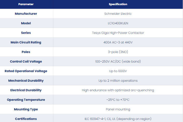The width and height of the screenshot is (183, 122).
Task: Select 'Tesys Giga High-Power Contactor' text
Action: tap(118, 33)
